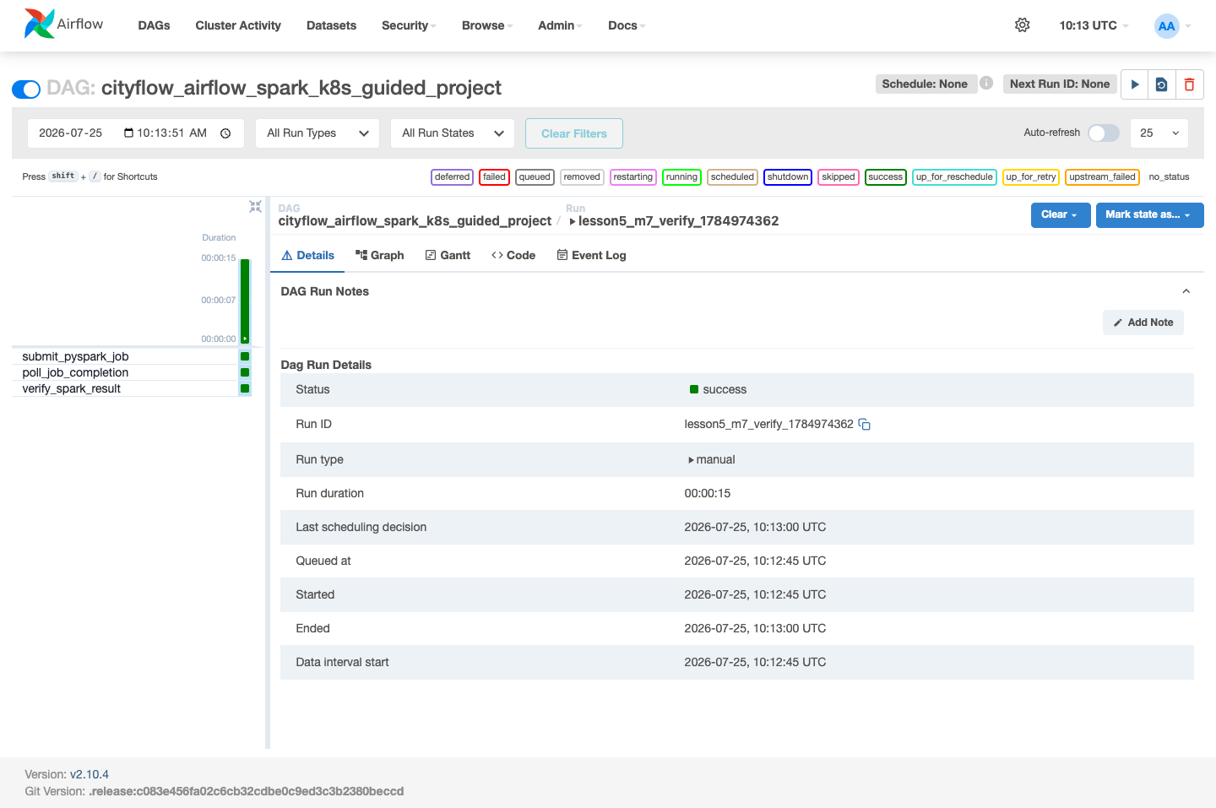This screenshot has height=808, width=1216.
Task: Click up_for_reschedule legend badge
Action: click(x=954, y=177)
